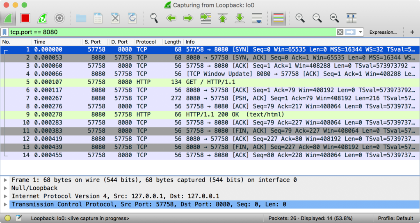Select packet 10 at time 0.000283

click(x=210, y=123)
